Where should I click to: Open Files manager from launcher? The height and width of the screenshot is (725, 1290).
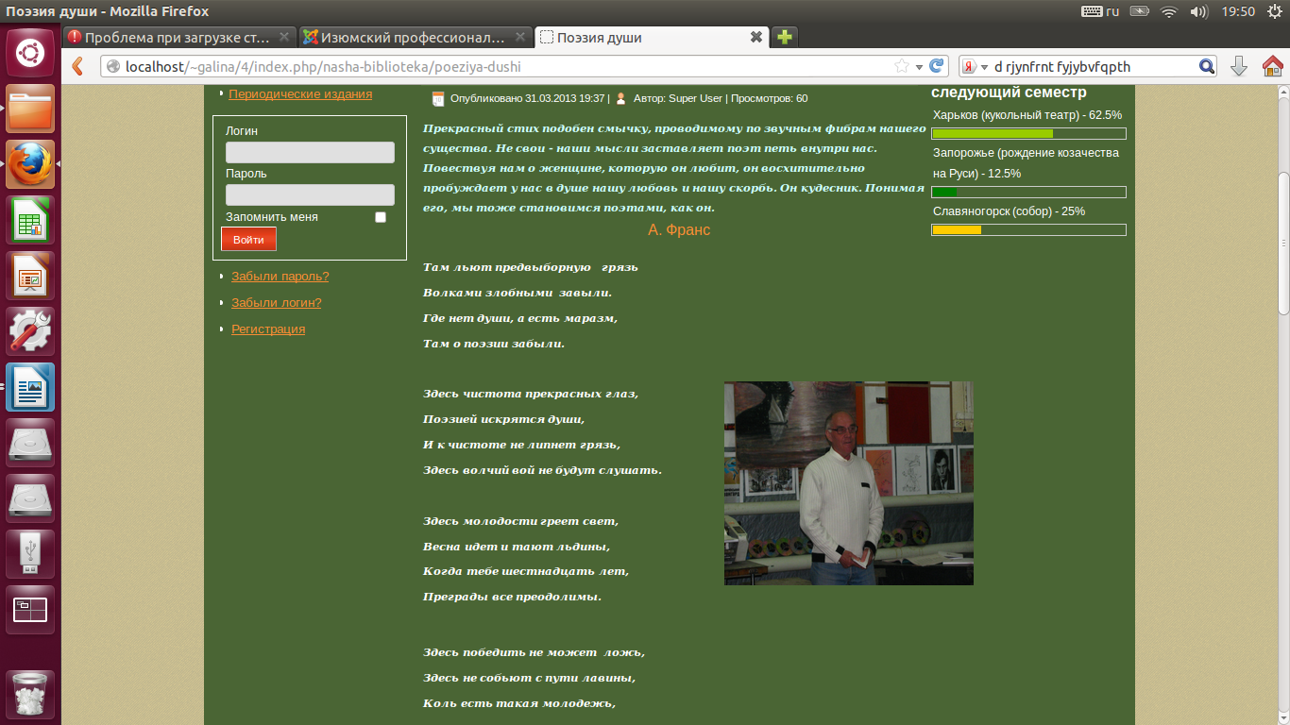click(x=30, y=109)
